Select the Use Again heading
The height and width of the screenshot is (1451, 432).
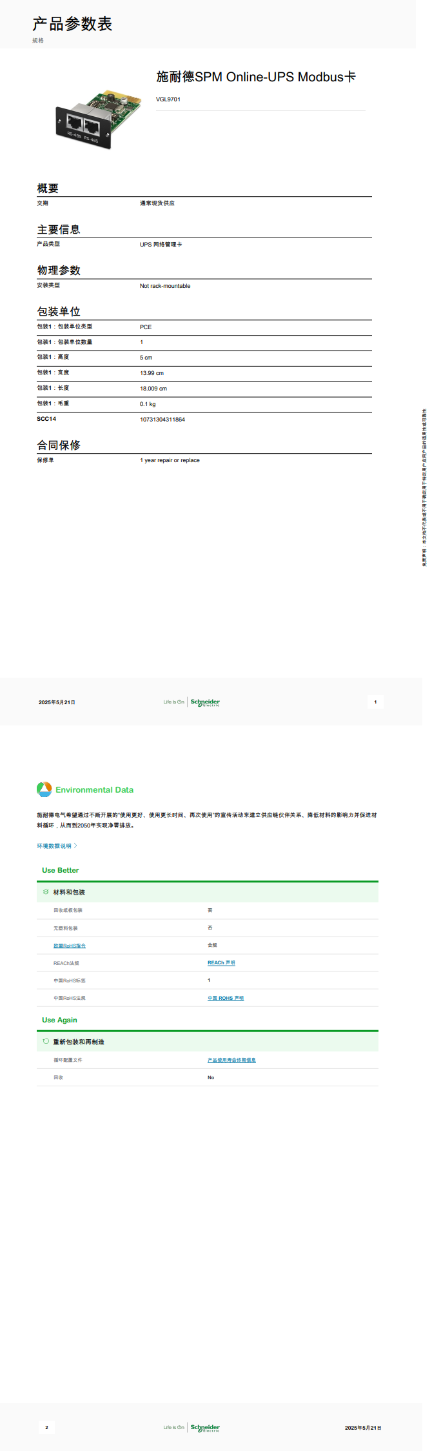[59, 1020]
